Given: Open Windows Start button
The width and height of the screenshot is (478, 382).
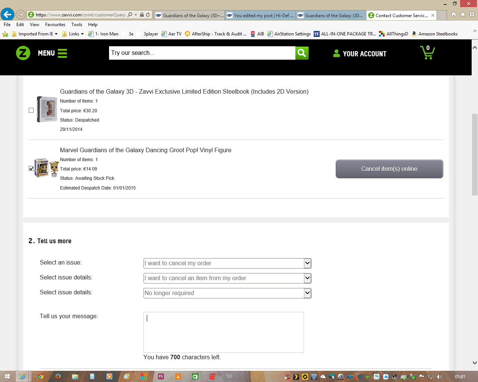Looking at the screenshot, I should point(7,376).
